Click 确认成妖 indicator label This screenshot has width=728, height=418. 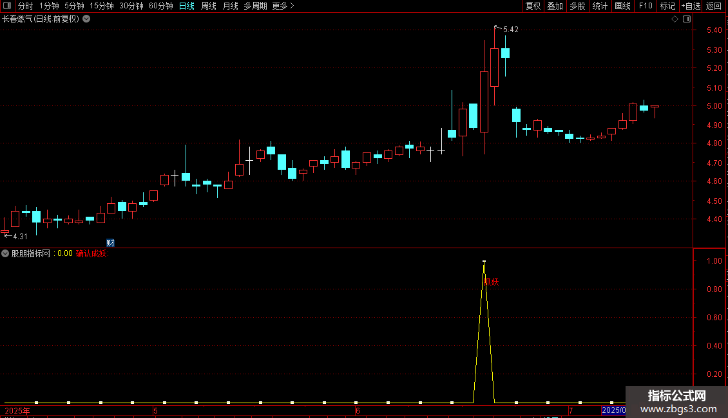point(92,253)
